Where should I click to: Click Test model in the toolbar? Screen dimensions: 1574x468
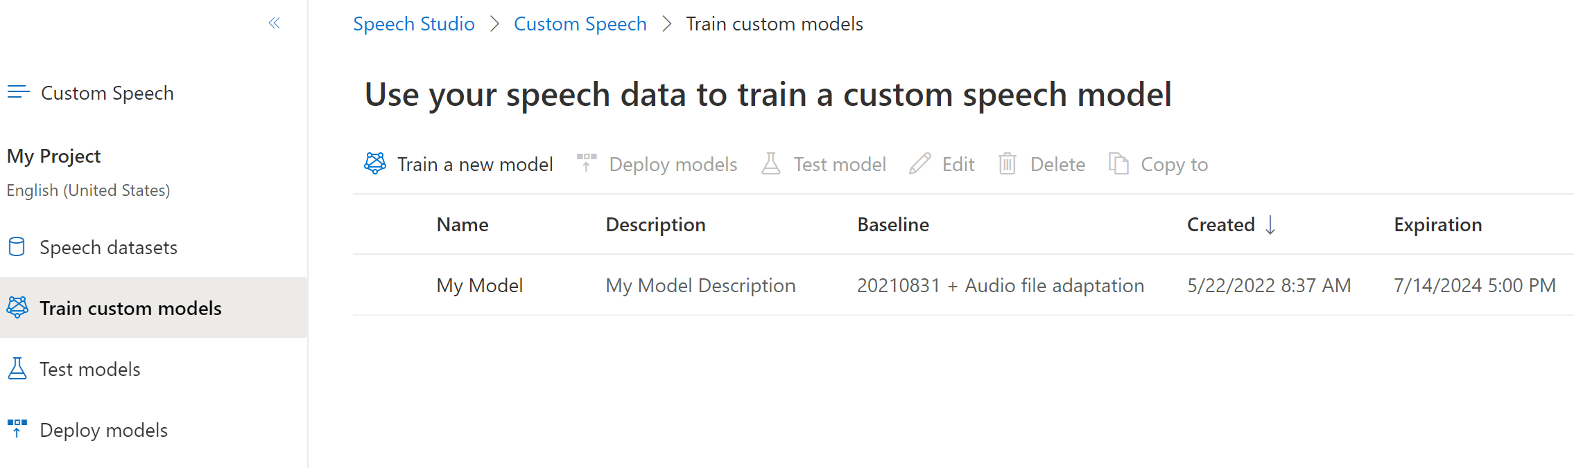pyautogui.click(x=840, y=164)
